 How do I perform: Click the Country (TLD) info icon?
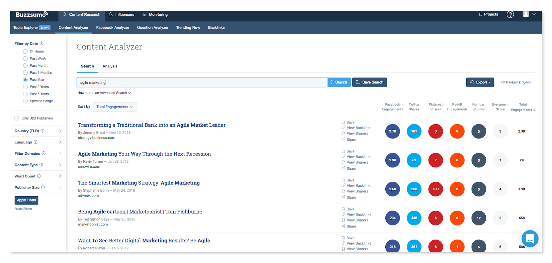(x=43, y=131)
